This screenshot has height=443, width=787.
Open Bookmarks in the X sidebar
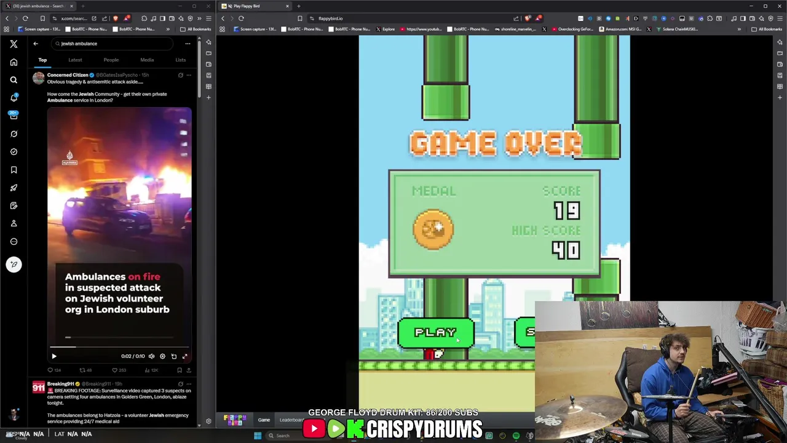click(x=14, y=170)
